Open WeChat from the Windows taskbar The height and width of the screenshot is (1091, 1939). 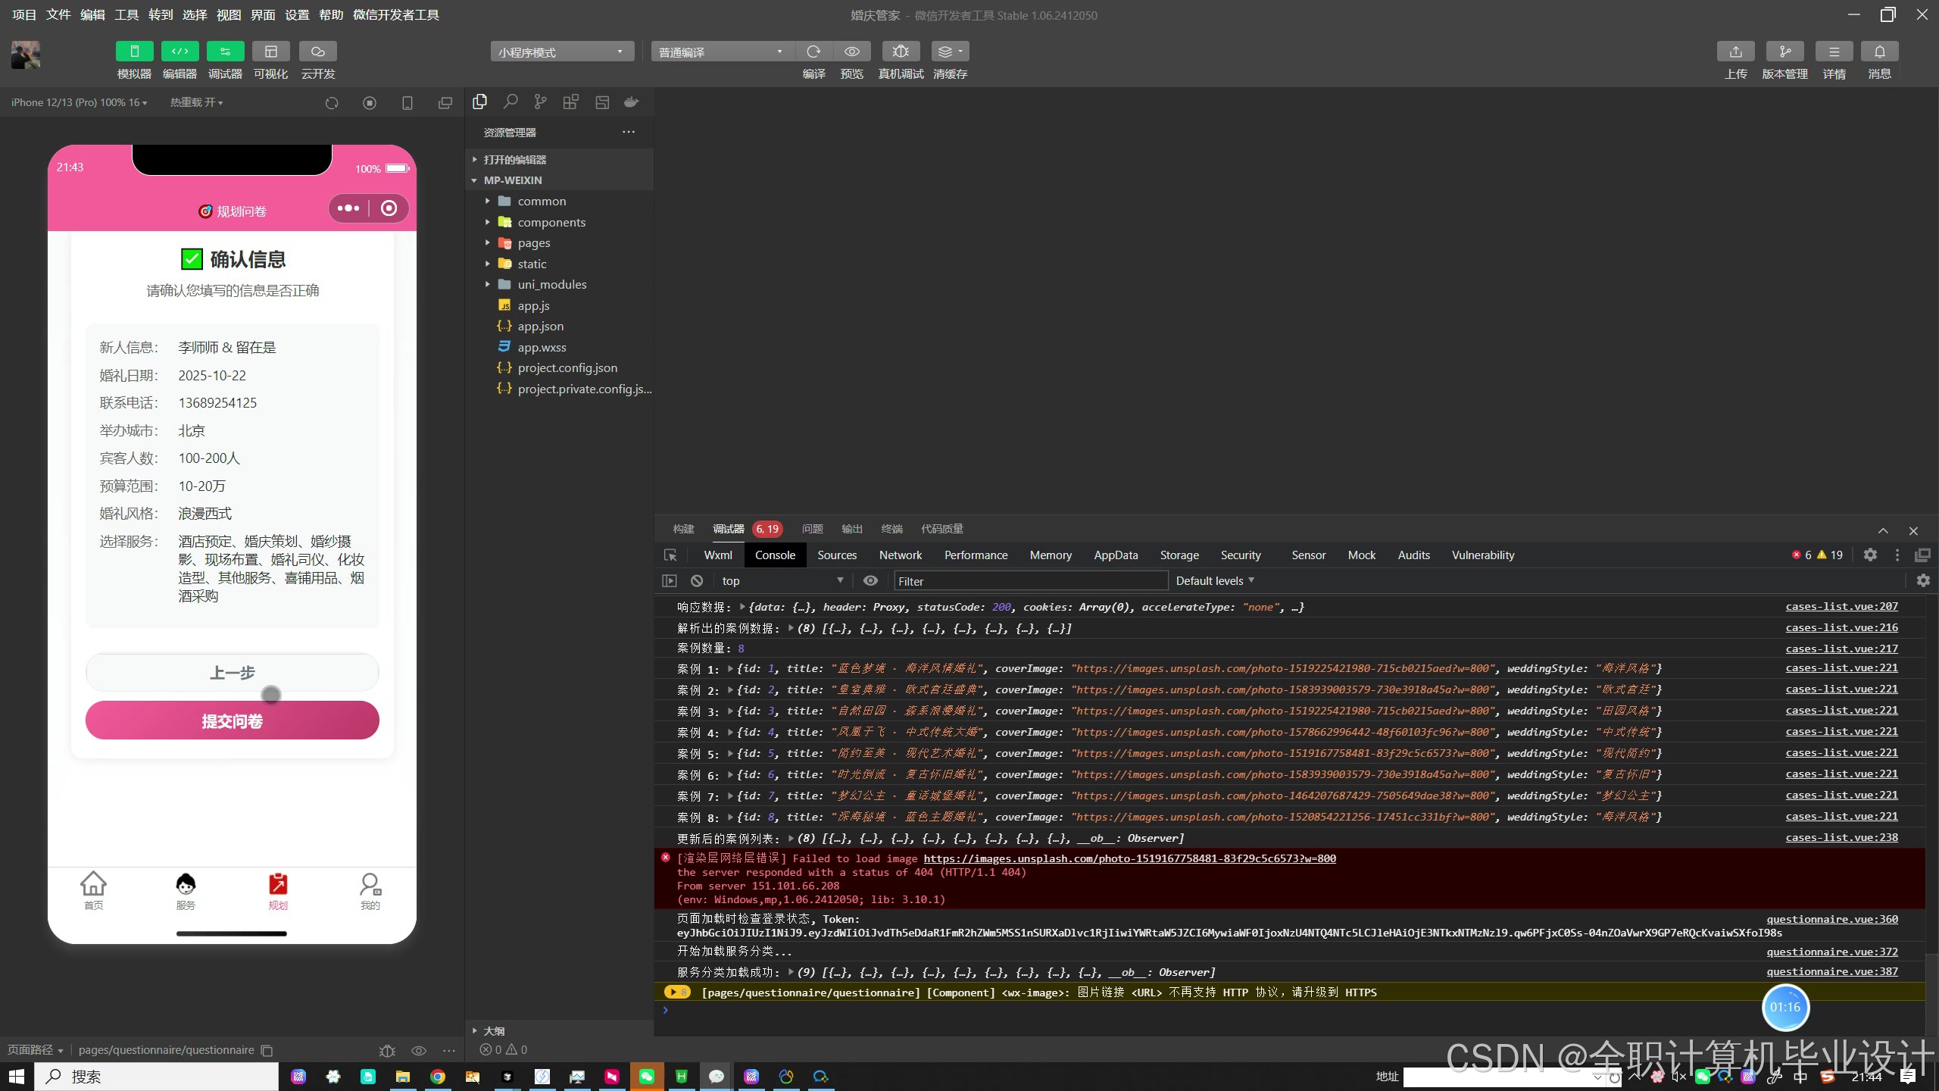[x=646, y=1077]
